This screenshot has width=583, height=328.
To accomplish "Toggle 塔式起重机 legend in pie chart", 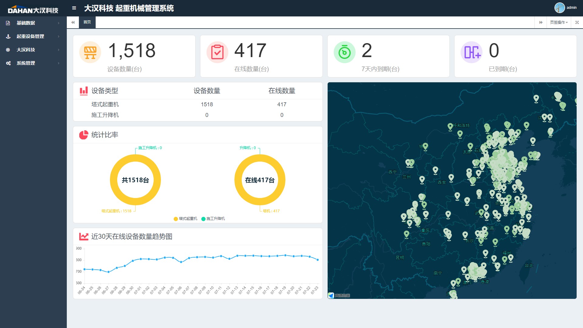I will 185,219.
